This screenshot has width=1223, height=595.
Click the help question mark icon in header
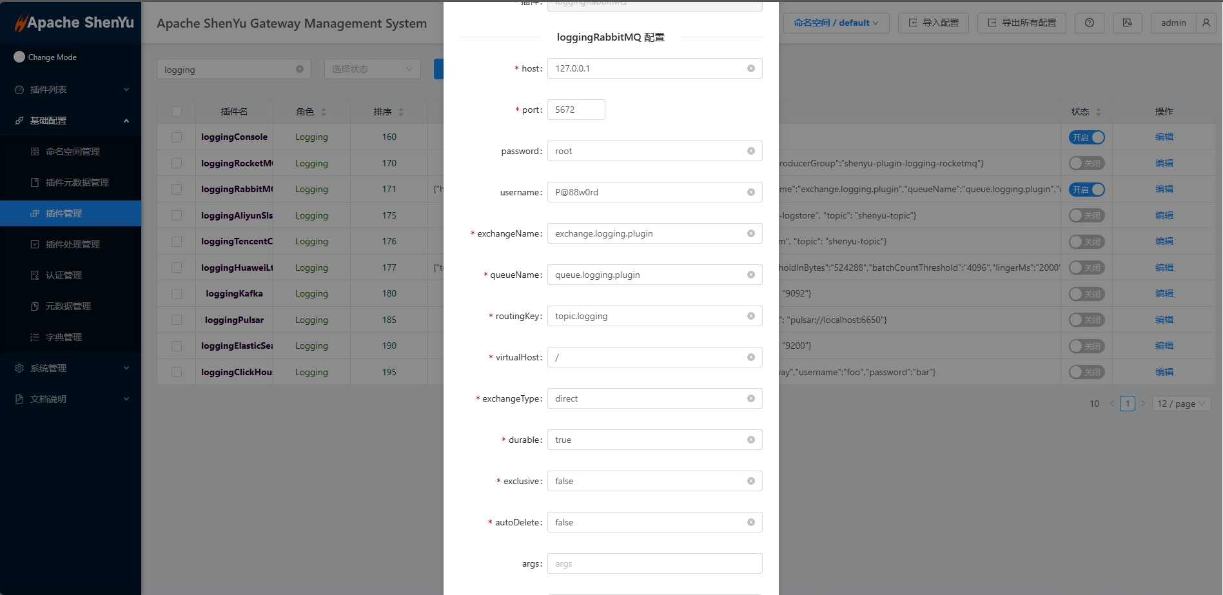click(x=1089, y=23)
